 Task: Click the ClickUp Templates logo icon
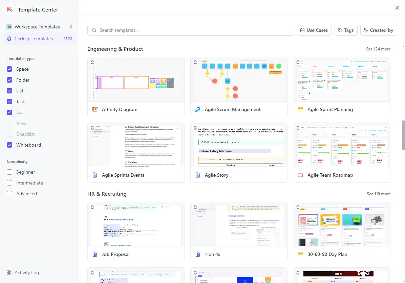[x=9, y=39]
